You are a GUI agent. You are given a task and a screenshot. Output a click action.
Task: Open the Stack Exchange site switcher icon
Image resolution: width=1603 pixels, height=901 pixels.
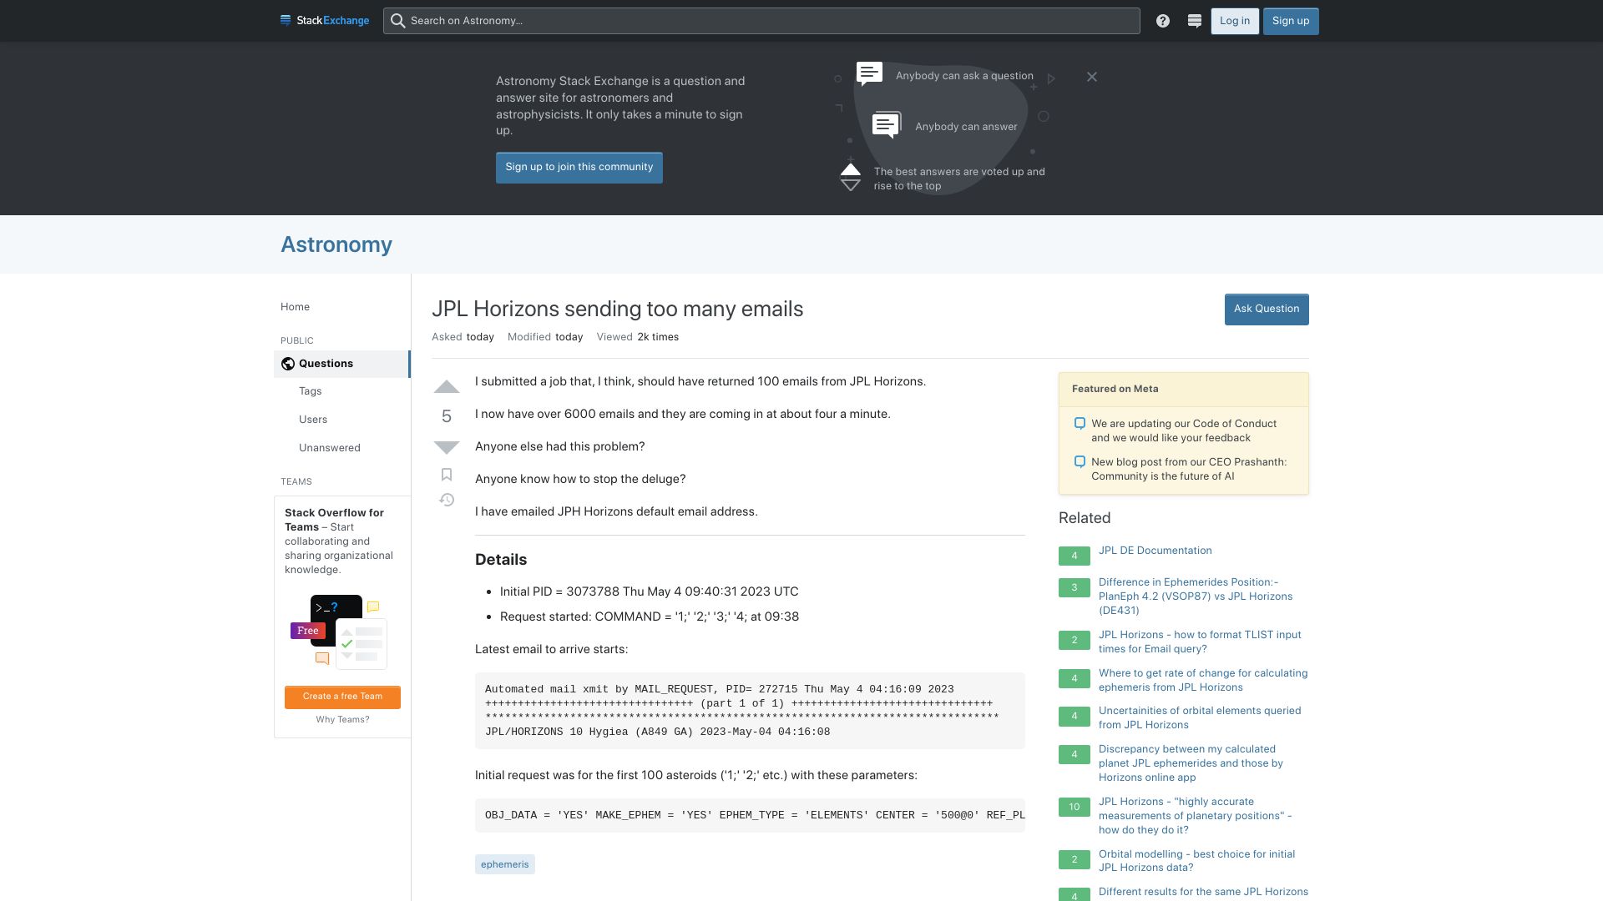[1195, 21]
